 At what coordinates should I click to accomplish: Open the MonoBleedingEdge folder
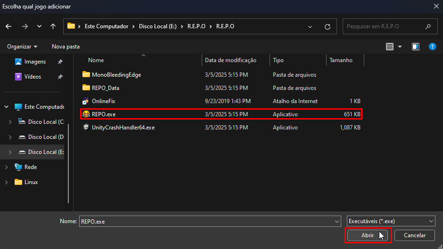(x=116, y=75)
